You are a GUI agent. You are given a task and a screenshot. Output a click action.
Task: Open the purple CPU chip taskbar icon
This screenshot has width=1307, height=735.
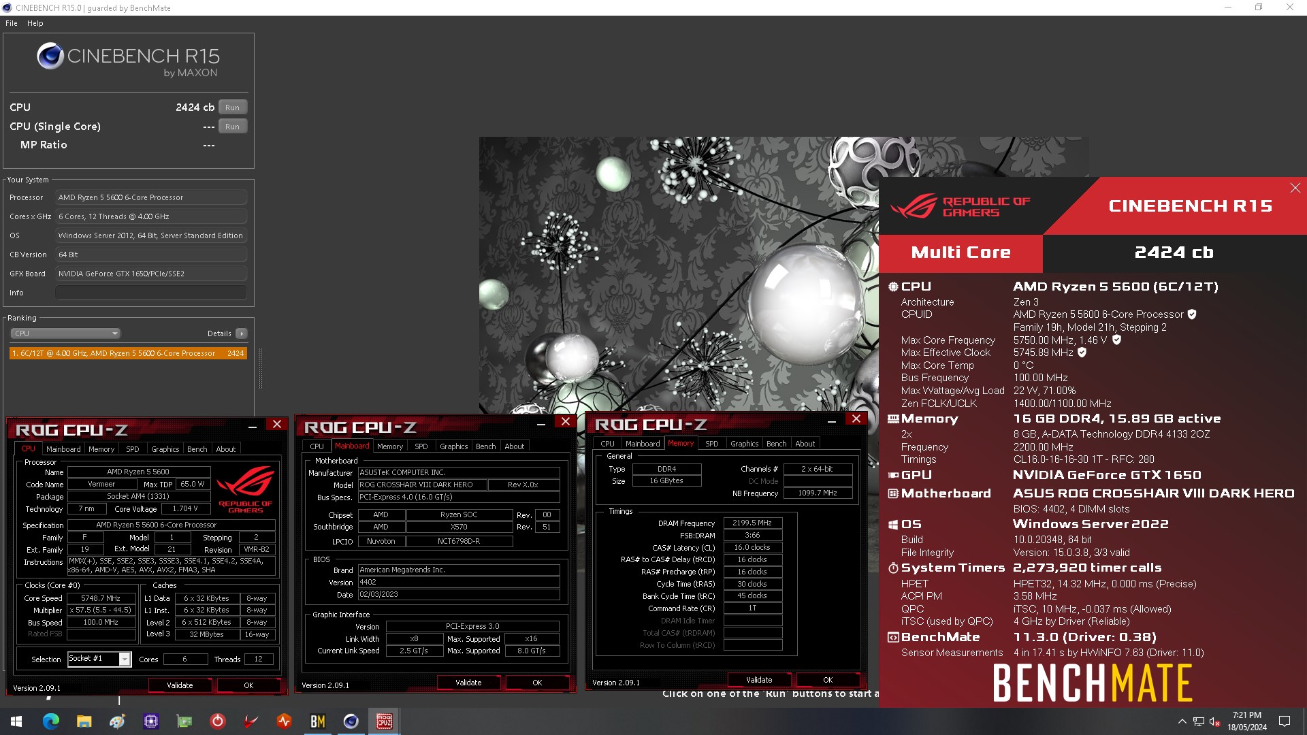tap(151, 721)
